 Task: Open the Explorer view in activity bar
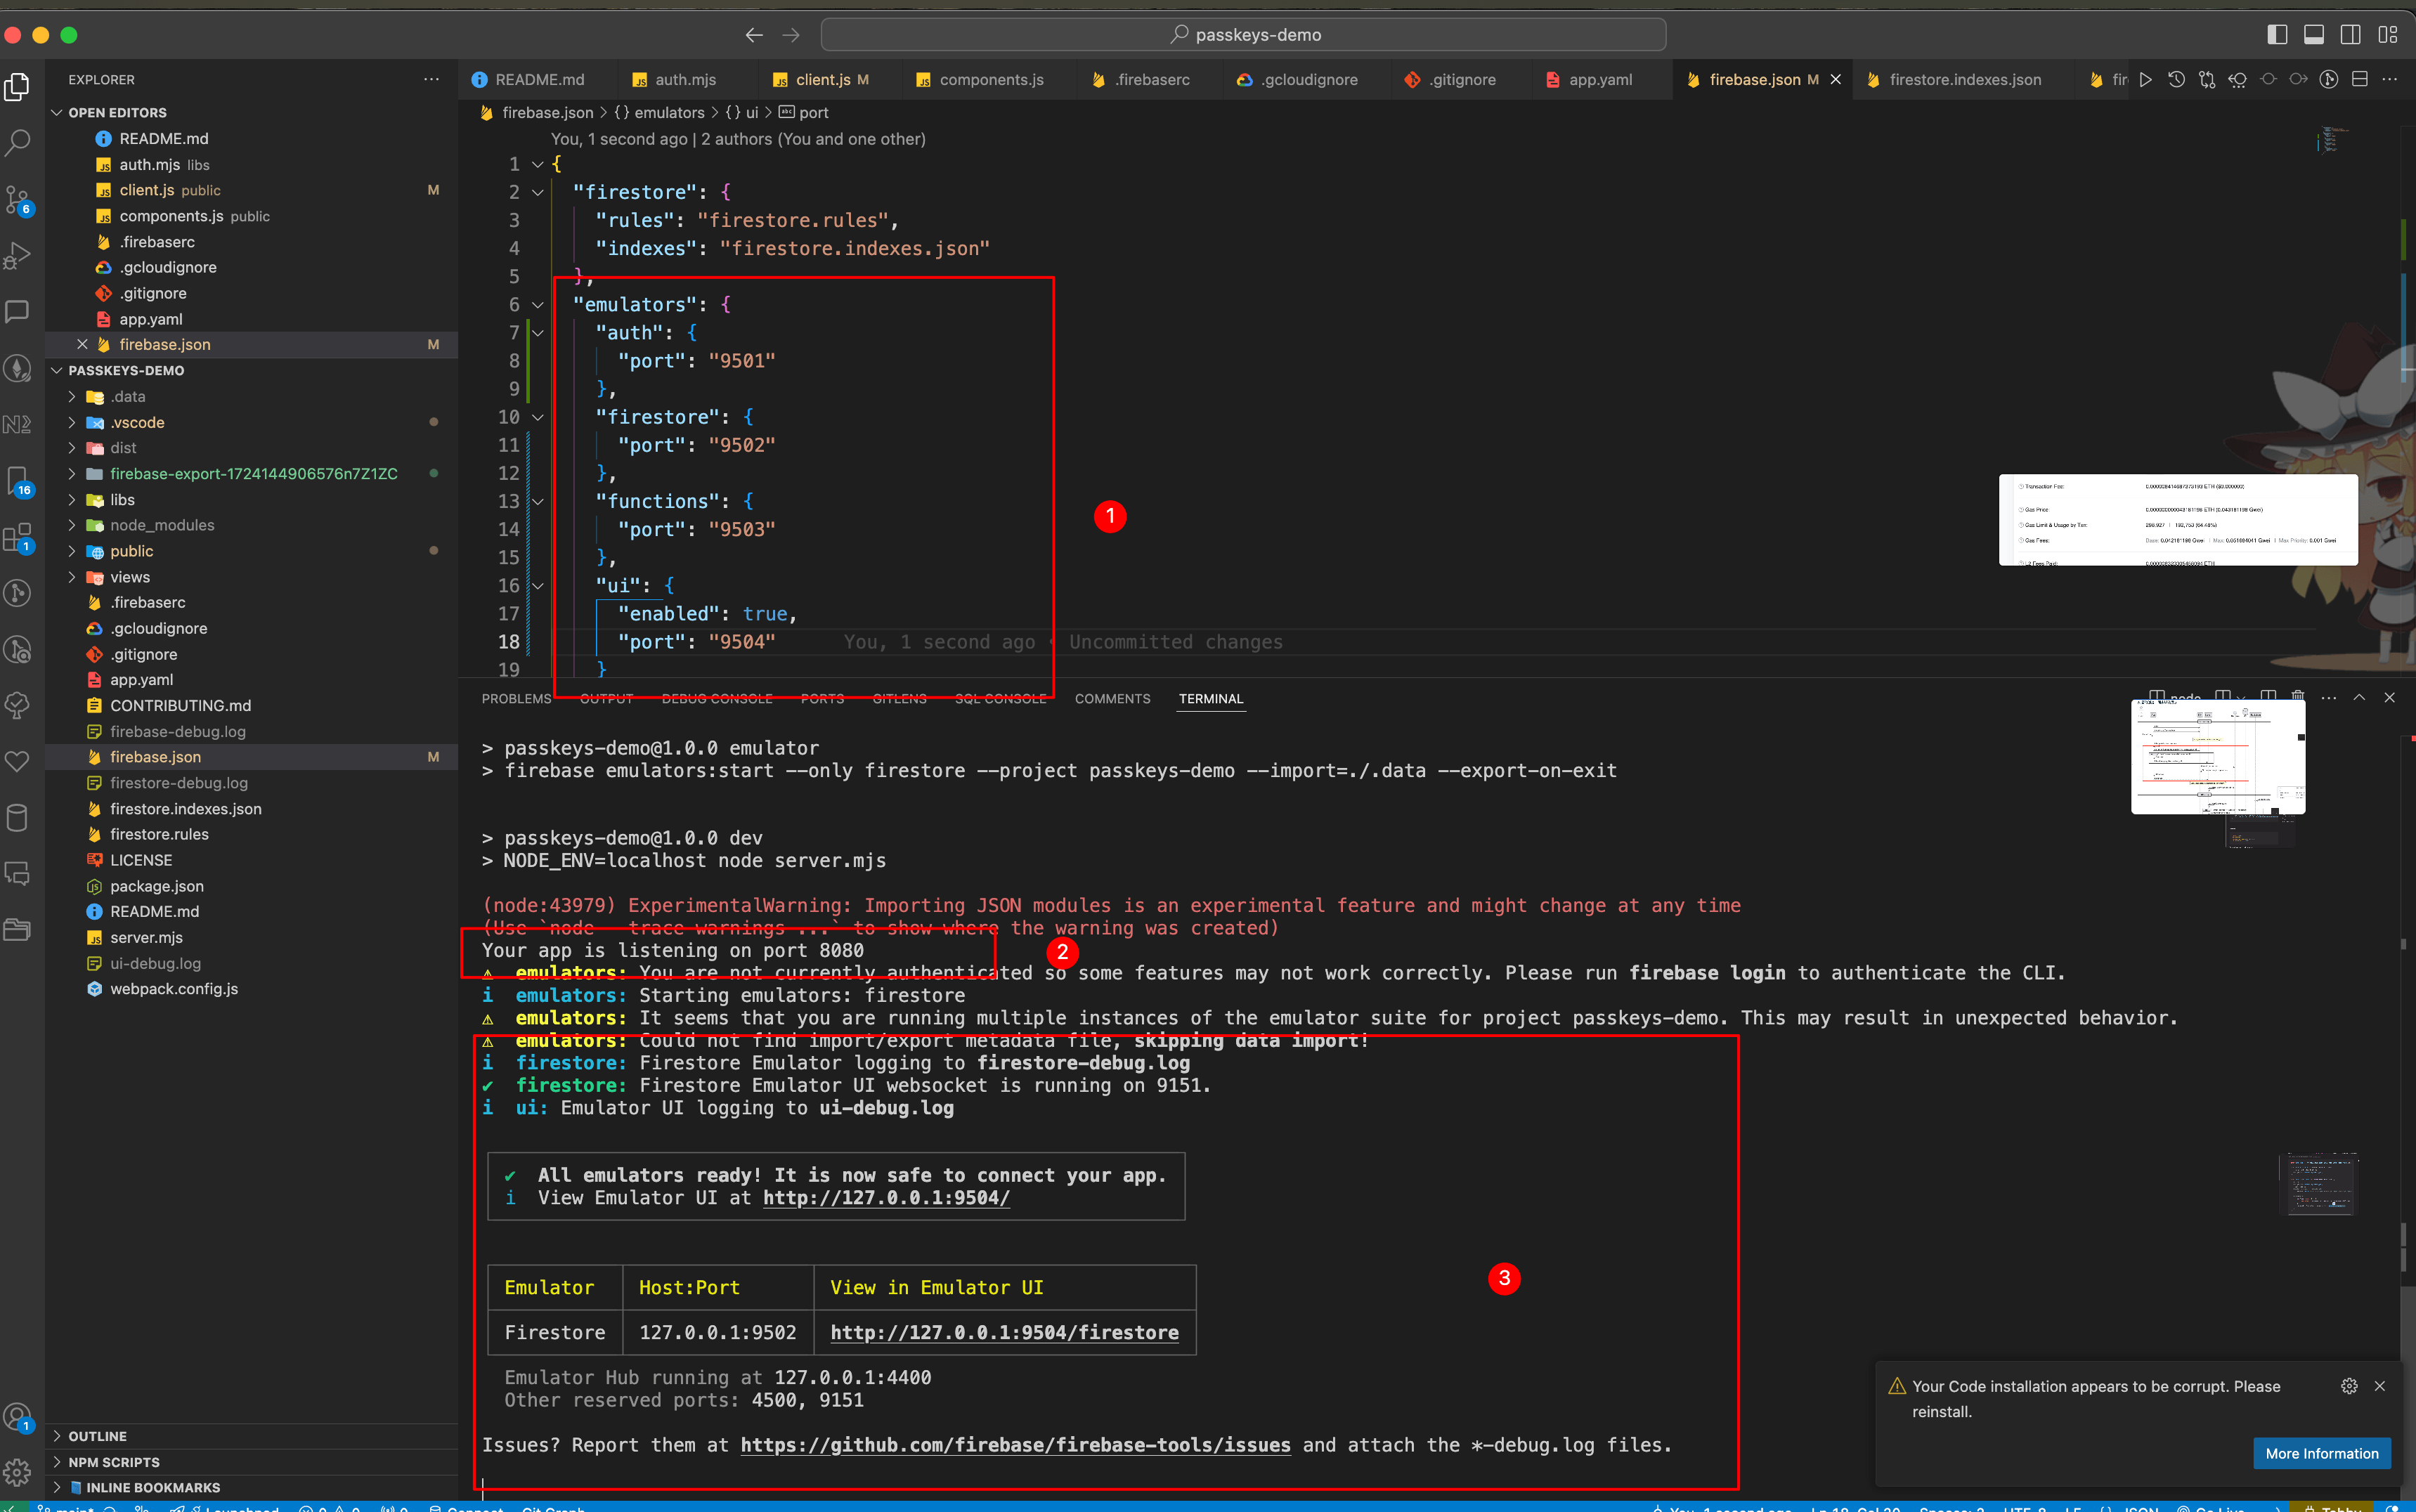[18, 88]
